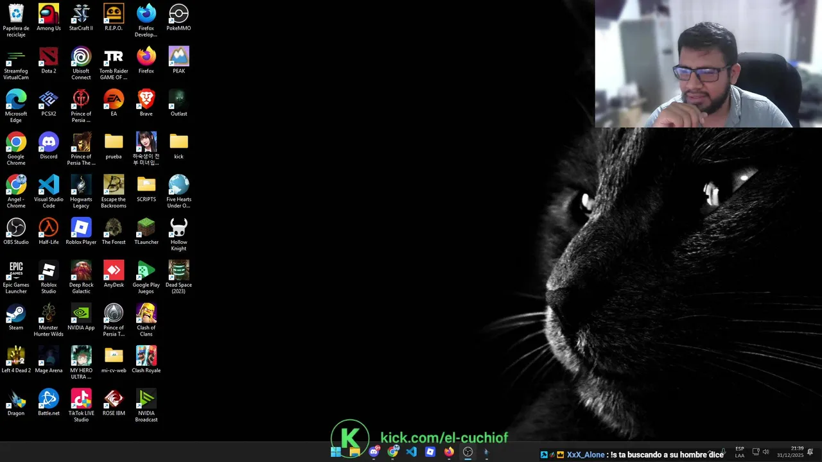Select the Dota 2 desktop icon
822x462 pixels.
point(49,60)
